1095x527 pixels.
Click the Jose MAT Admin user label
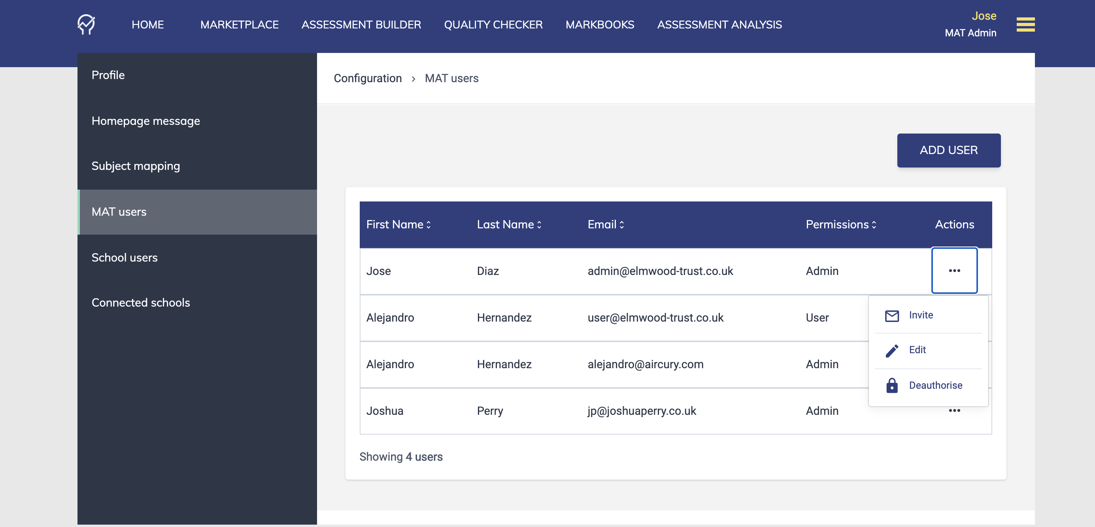tap(970, 24)
